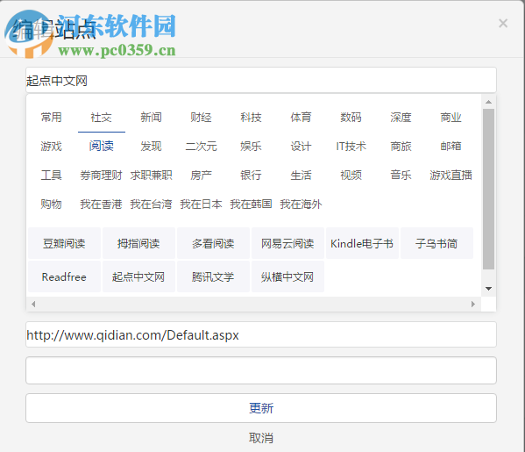
Task: Click the site name field 起点中文网
Action: (x=261, y=80)
